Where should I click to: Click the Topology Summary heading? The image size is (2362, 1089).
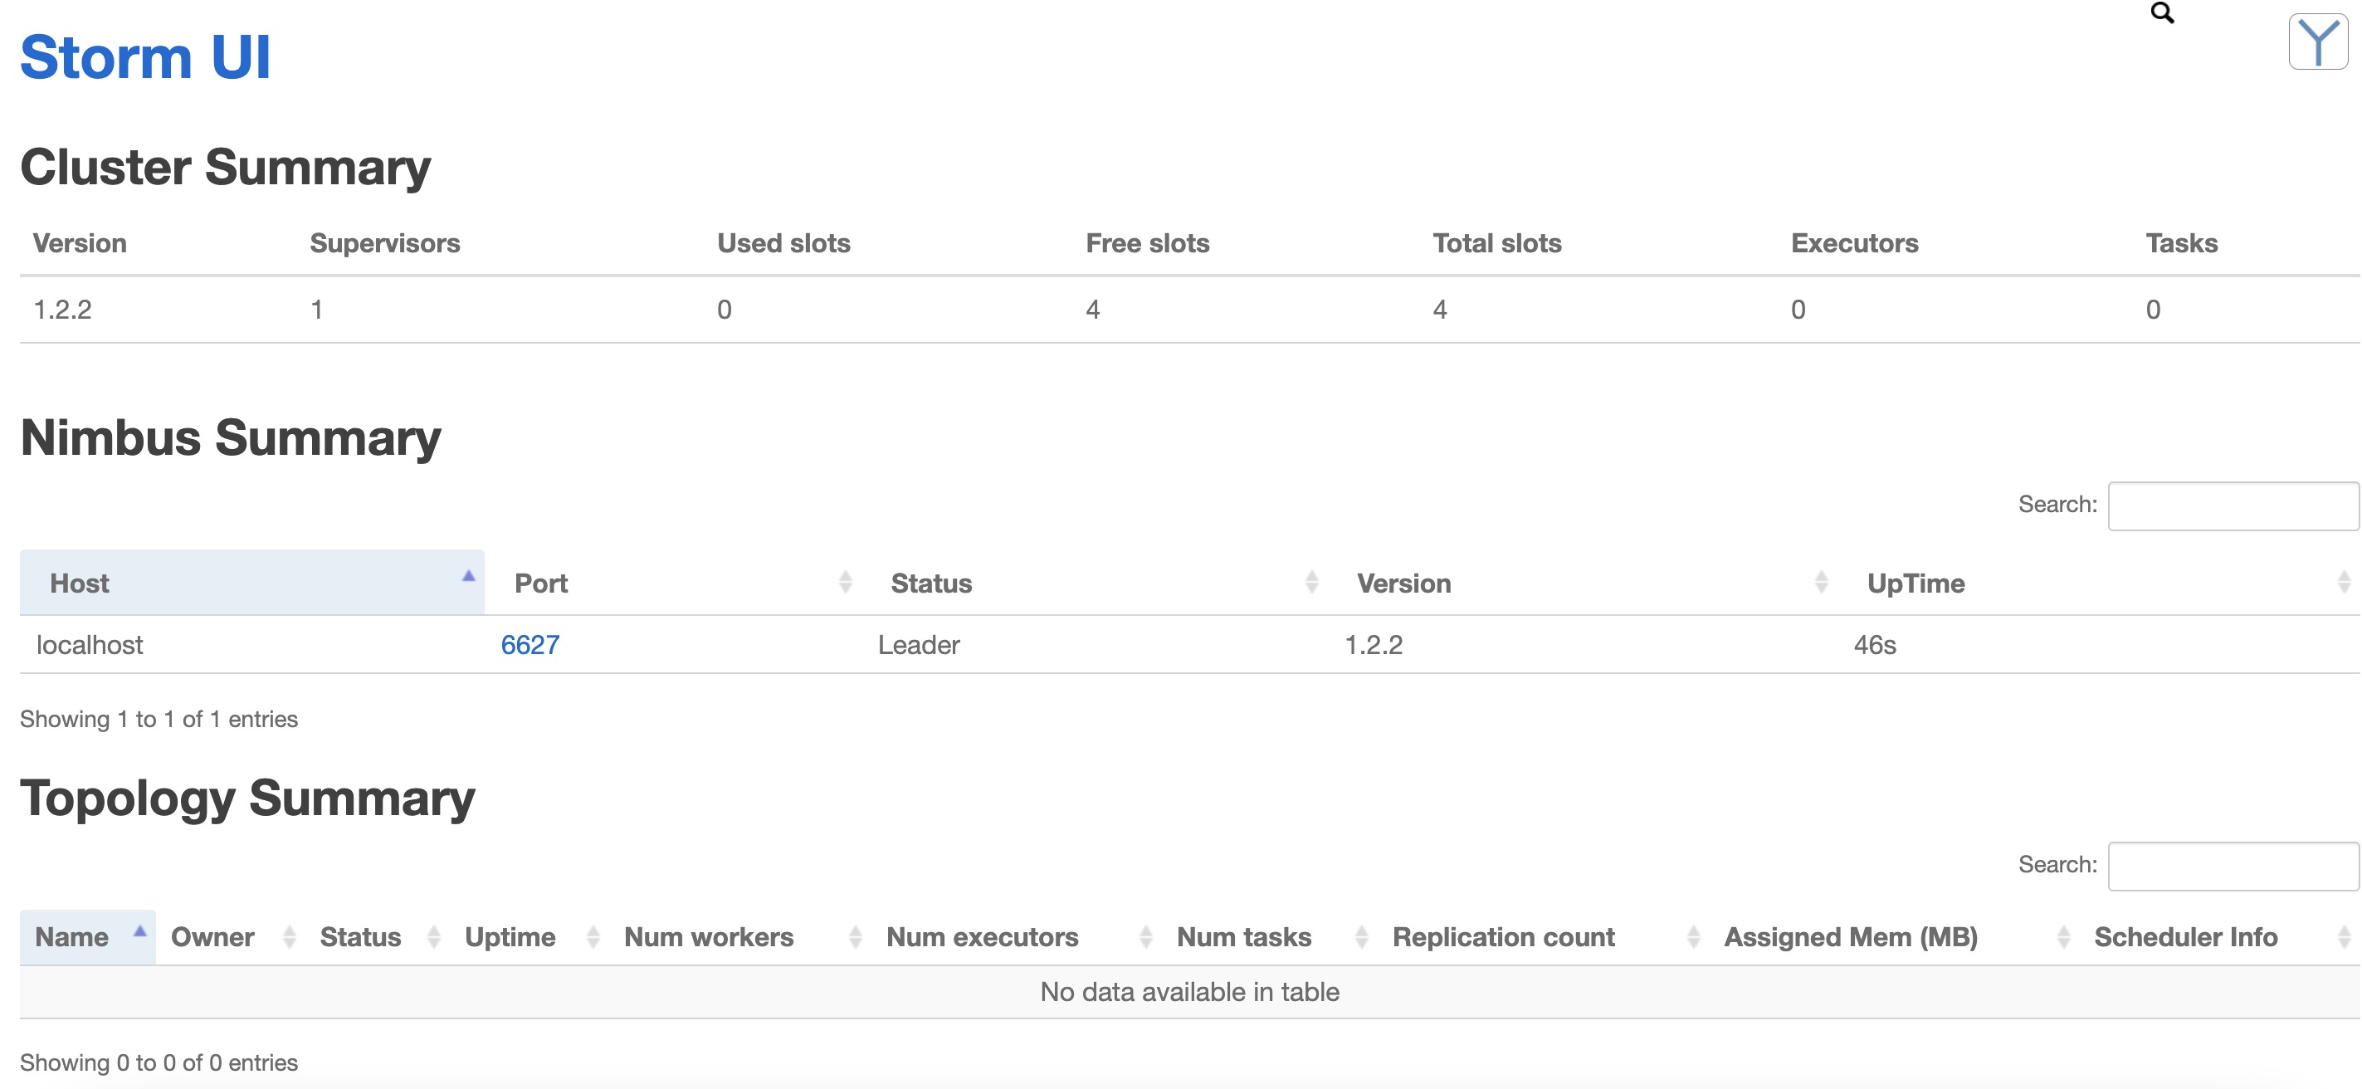pos(247,798)
